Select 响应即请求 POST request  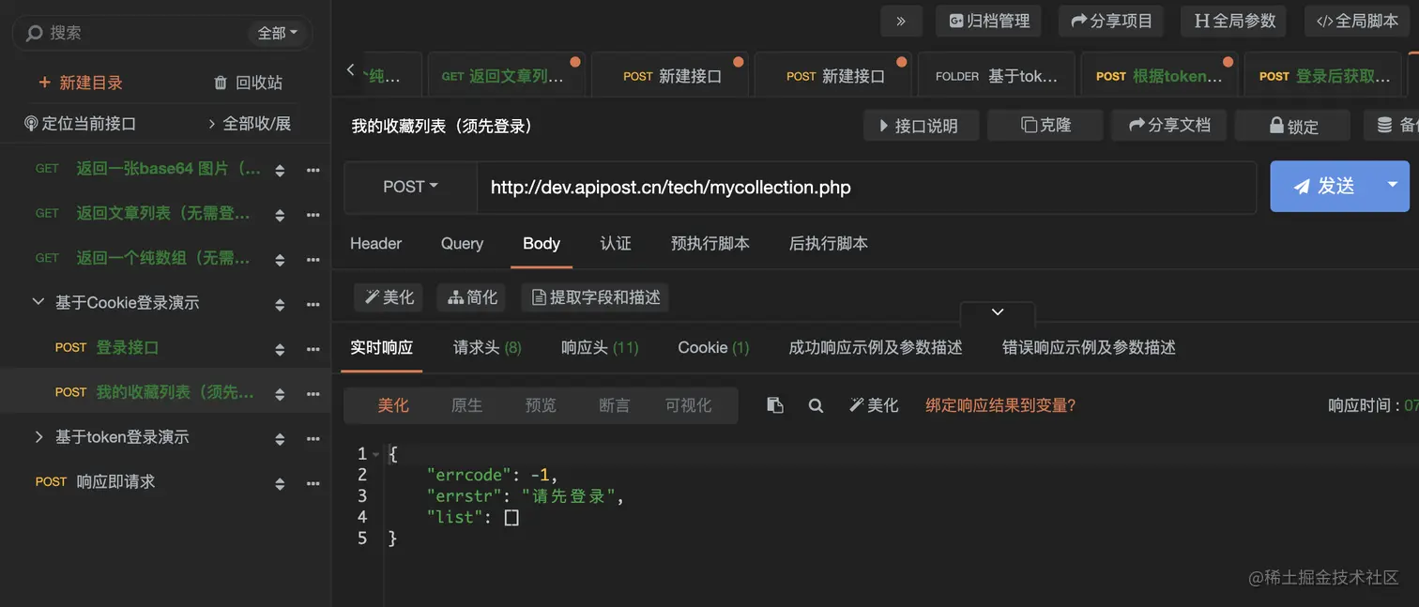coord(95,481)
